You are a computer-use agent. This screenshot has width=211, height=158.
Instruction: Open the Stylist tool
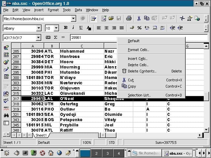click(x=190, y=18)
